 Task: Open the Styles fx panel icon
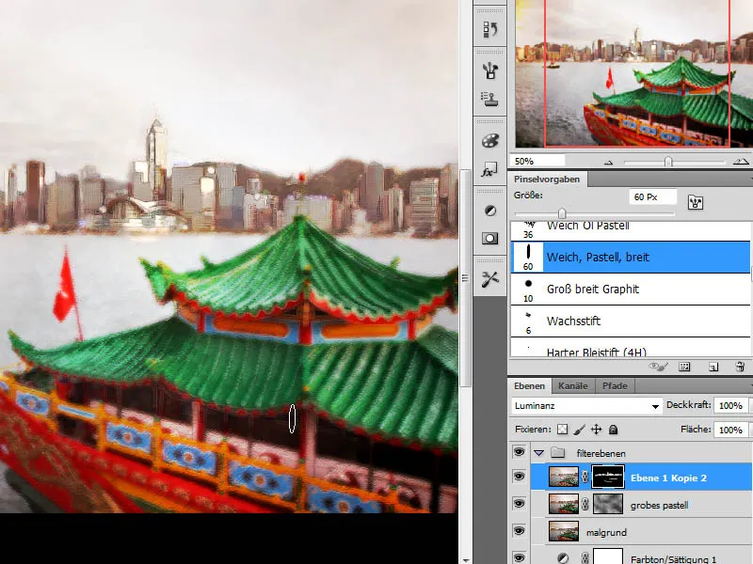(x=489, y=170)
